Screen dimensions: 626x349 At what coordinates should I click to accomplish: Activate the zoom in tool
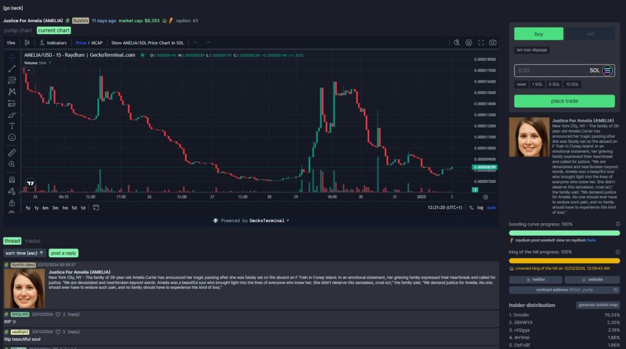click(x=12, y=164)
